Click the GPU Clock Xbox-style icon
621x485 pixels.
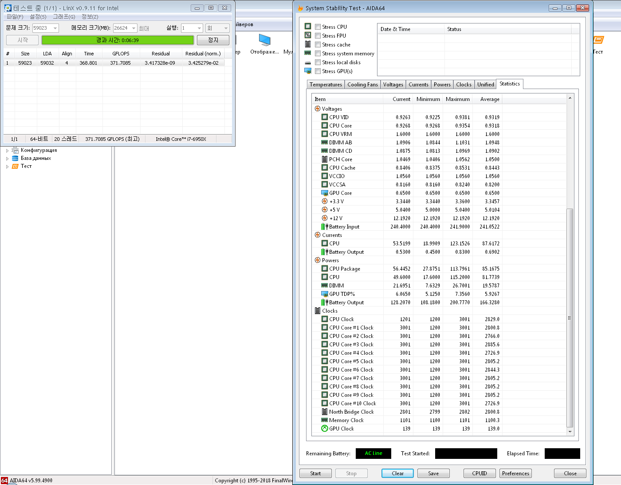pos(325,428)
